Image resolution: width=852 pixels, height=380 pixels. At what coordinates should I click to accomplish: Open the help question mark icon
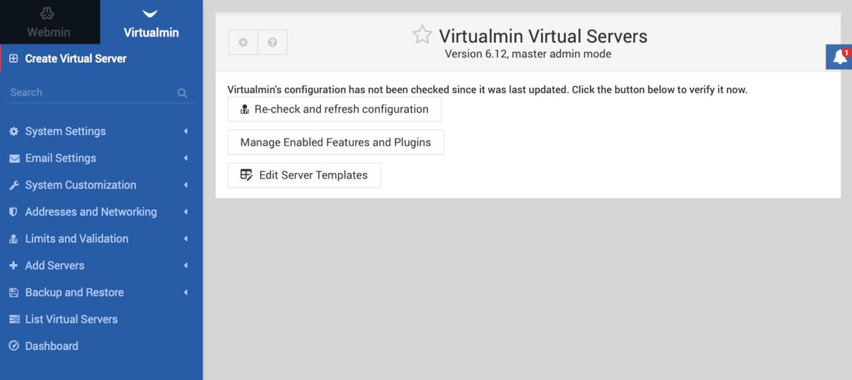coord(272,42)
